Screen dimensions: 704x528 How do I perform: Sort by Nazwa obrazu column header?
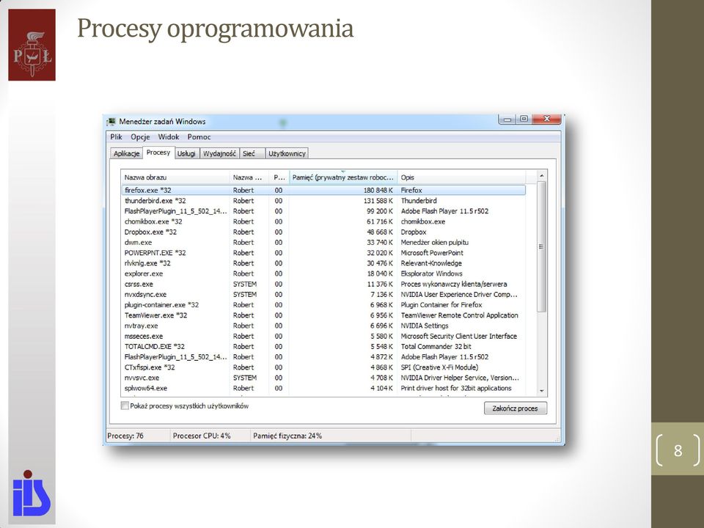[175, 177]
